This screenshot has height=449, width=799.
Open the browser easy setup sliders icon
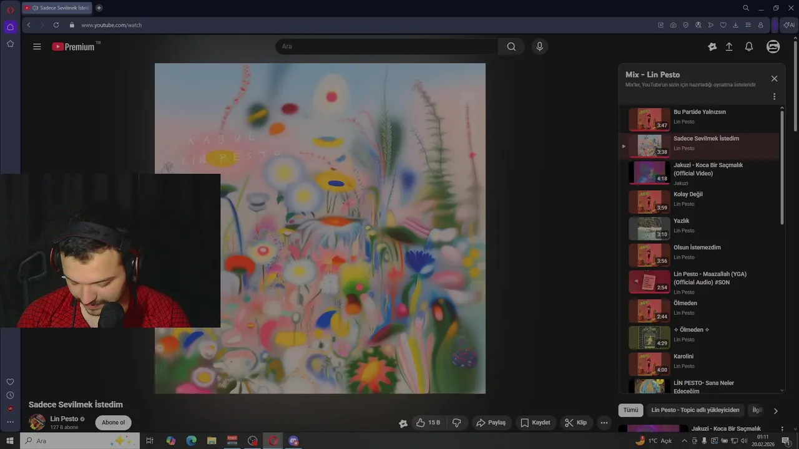pos(748,25)
